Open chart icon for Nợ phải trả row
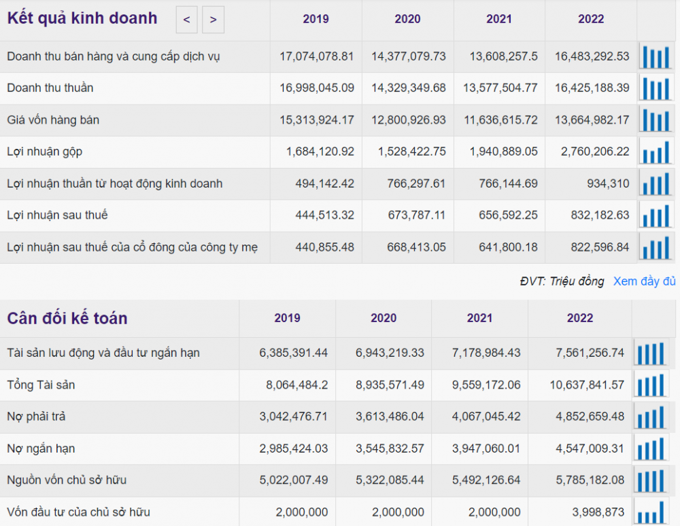The image size is (680, 526). click(x=651, y=417)
